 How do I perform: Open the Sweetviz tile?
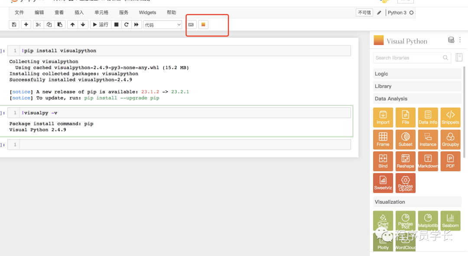pos(383,183)
